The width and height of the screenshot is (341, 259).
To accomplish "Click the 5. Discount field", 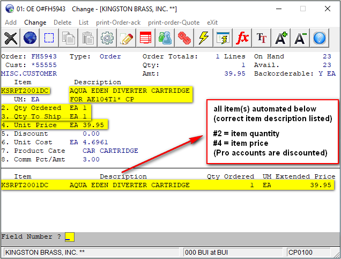I will [x=50, y=134].
